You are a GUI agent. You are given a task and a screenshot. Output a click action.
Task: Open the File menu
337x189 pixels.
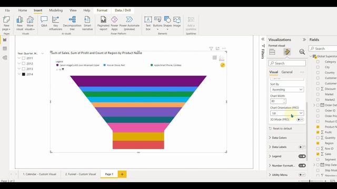7,10
